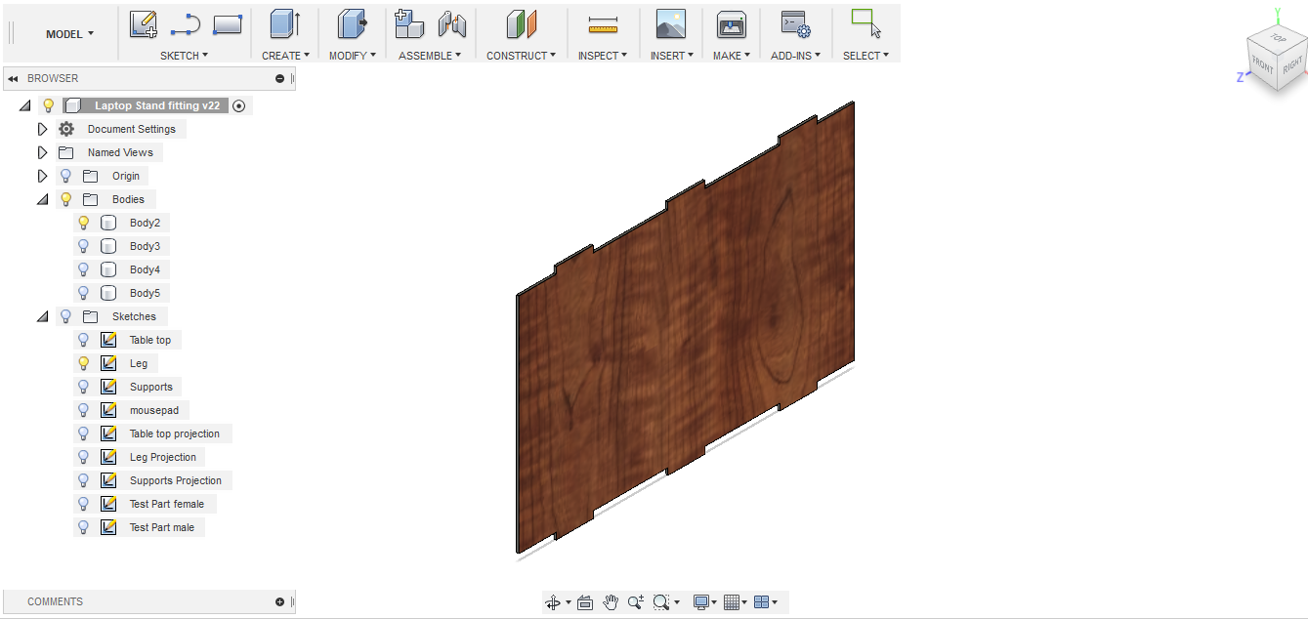
Task: Click the Extrude (press pull) icon
Action: (285, 24)
